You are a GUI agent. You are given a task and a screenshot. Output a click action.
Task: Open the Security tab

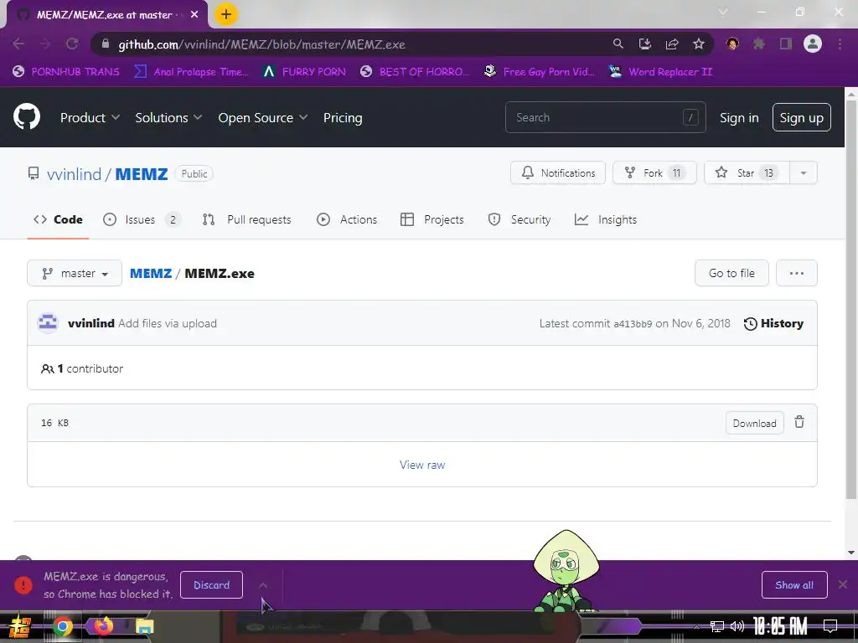519,219
